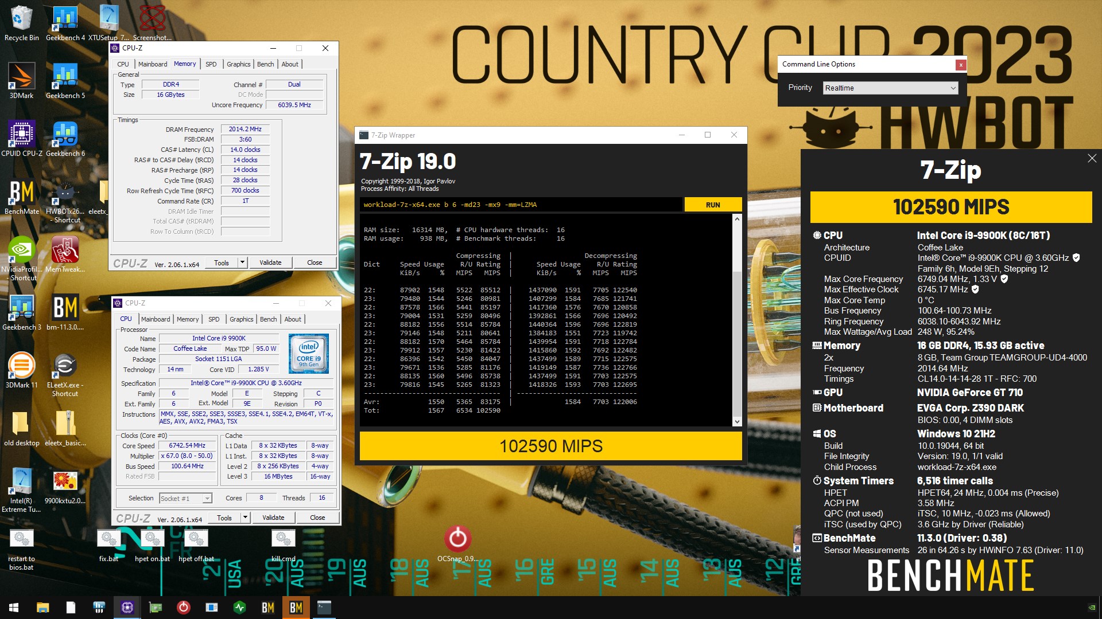Screen dimensions: 1102x619
Task: Open the Geekbench 3 desktop icon
Action: pos(21,312)
